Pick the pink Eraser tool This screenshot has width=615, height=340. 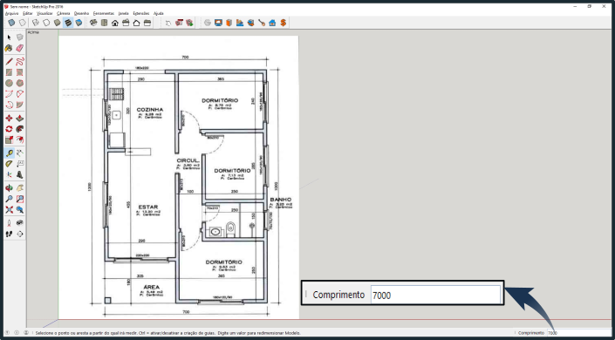tap(19, 48)
